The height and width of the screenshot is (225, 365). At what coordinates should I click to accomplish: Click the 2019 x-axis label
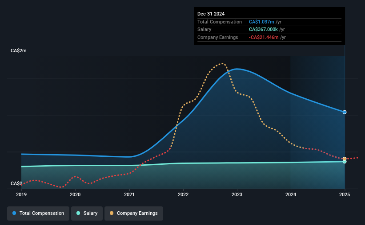[21, 194]
